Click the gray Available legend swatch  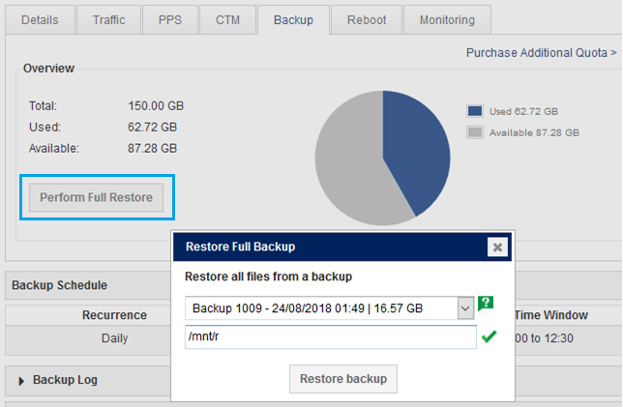(x=474, y=132)
